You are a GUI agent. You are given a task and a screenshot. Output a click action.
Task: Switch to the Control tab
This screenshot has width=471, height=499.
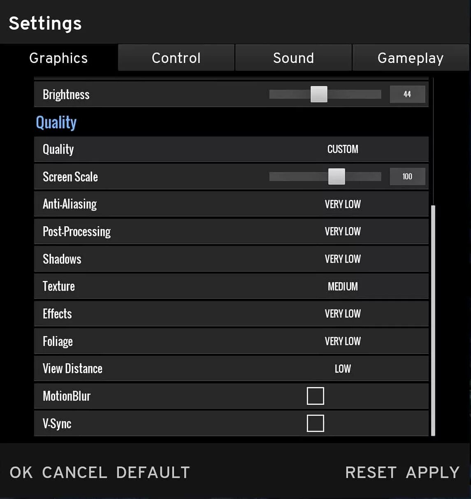[x=176, y=58]
